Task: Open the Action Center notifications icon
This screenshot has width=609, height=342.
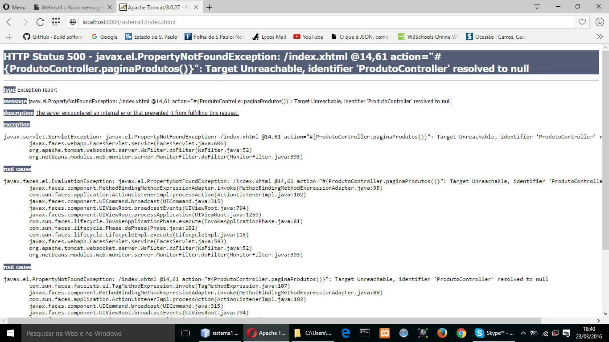Action: click(x=566, y=333)
